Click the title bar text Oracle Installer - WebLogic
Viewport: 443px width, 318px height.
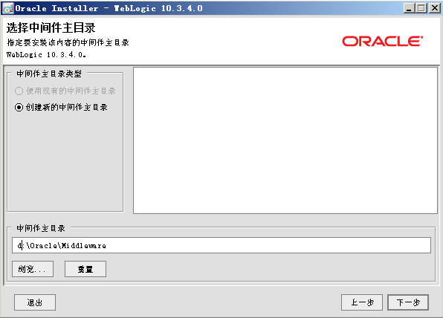(x=109, y=8)
